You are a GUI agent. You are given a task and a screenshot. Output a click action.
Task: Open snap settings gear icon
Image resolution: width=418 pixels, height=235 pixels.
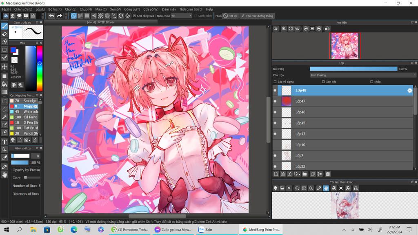[127, 16]
